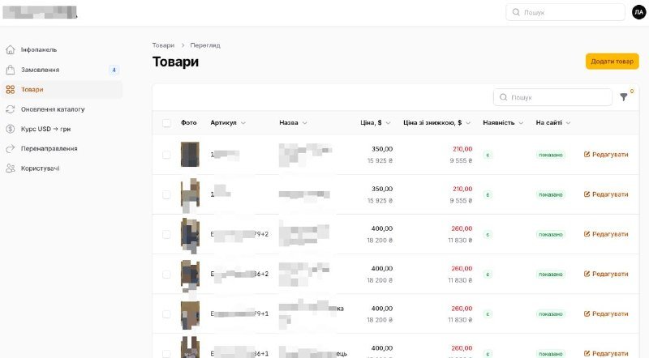Open the photo thumbnail in row 79+1
Image resolution: width=649 pixels, height=358 pixels.
pos(190,315)
